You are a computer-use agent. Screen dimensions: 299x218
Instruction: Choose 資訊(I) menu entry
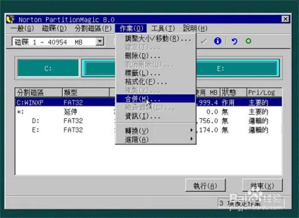tap(156, 116)
